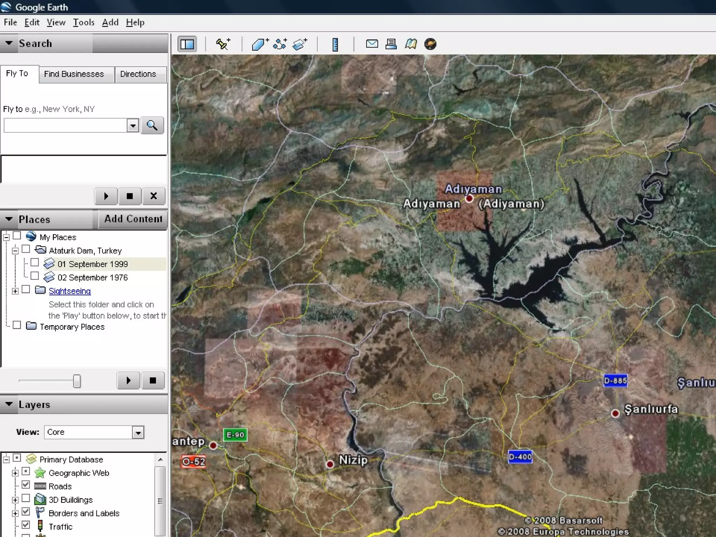
Task: Enable the 3D Buildings layer checkbox
Action: 26,498
